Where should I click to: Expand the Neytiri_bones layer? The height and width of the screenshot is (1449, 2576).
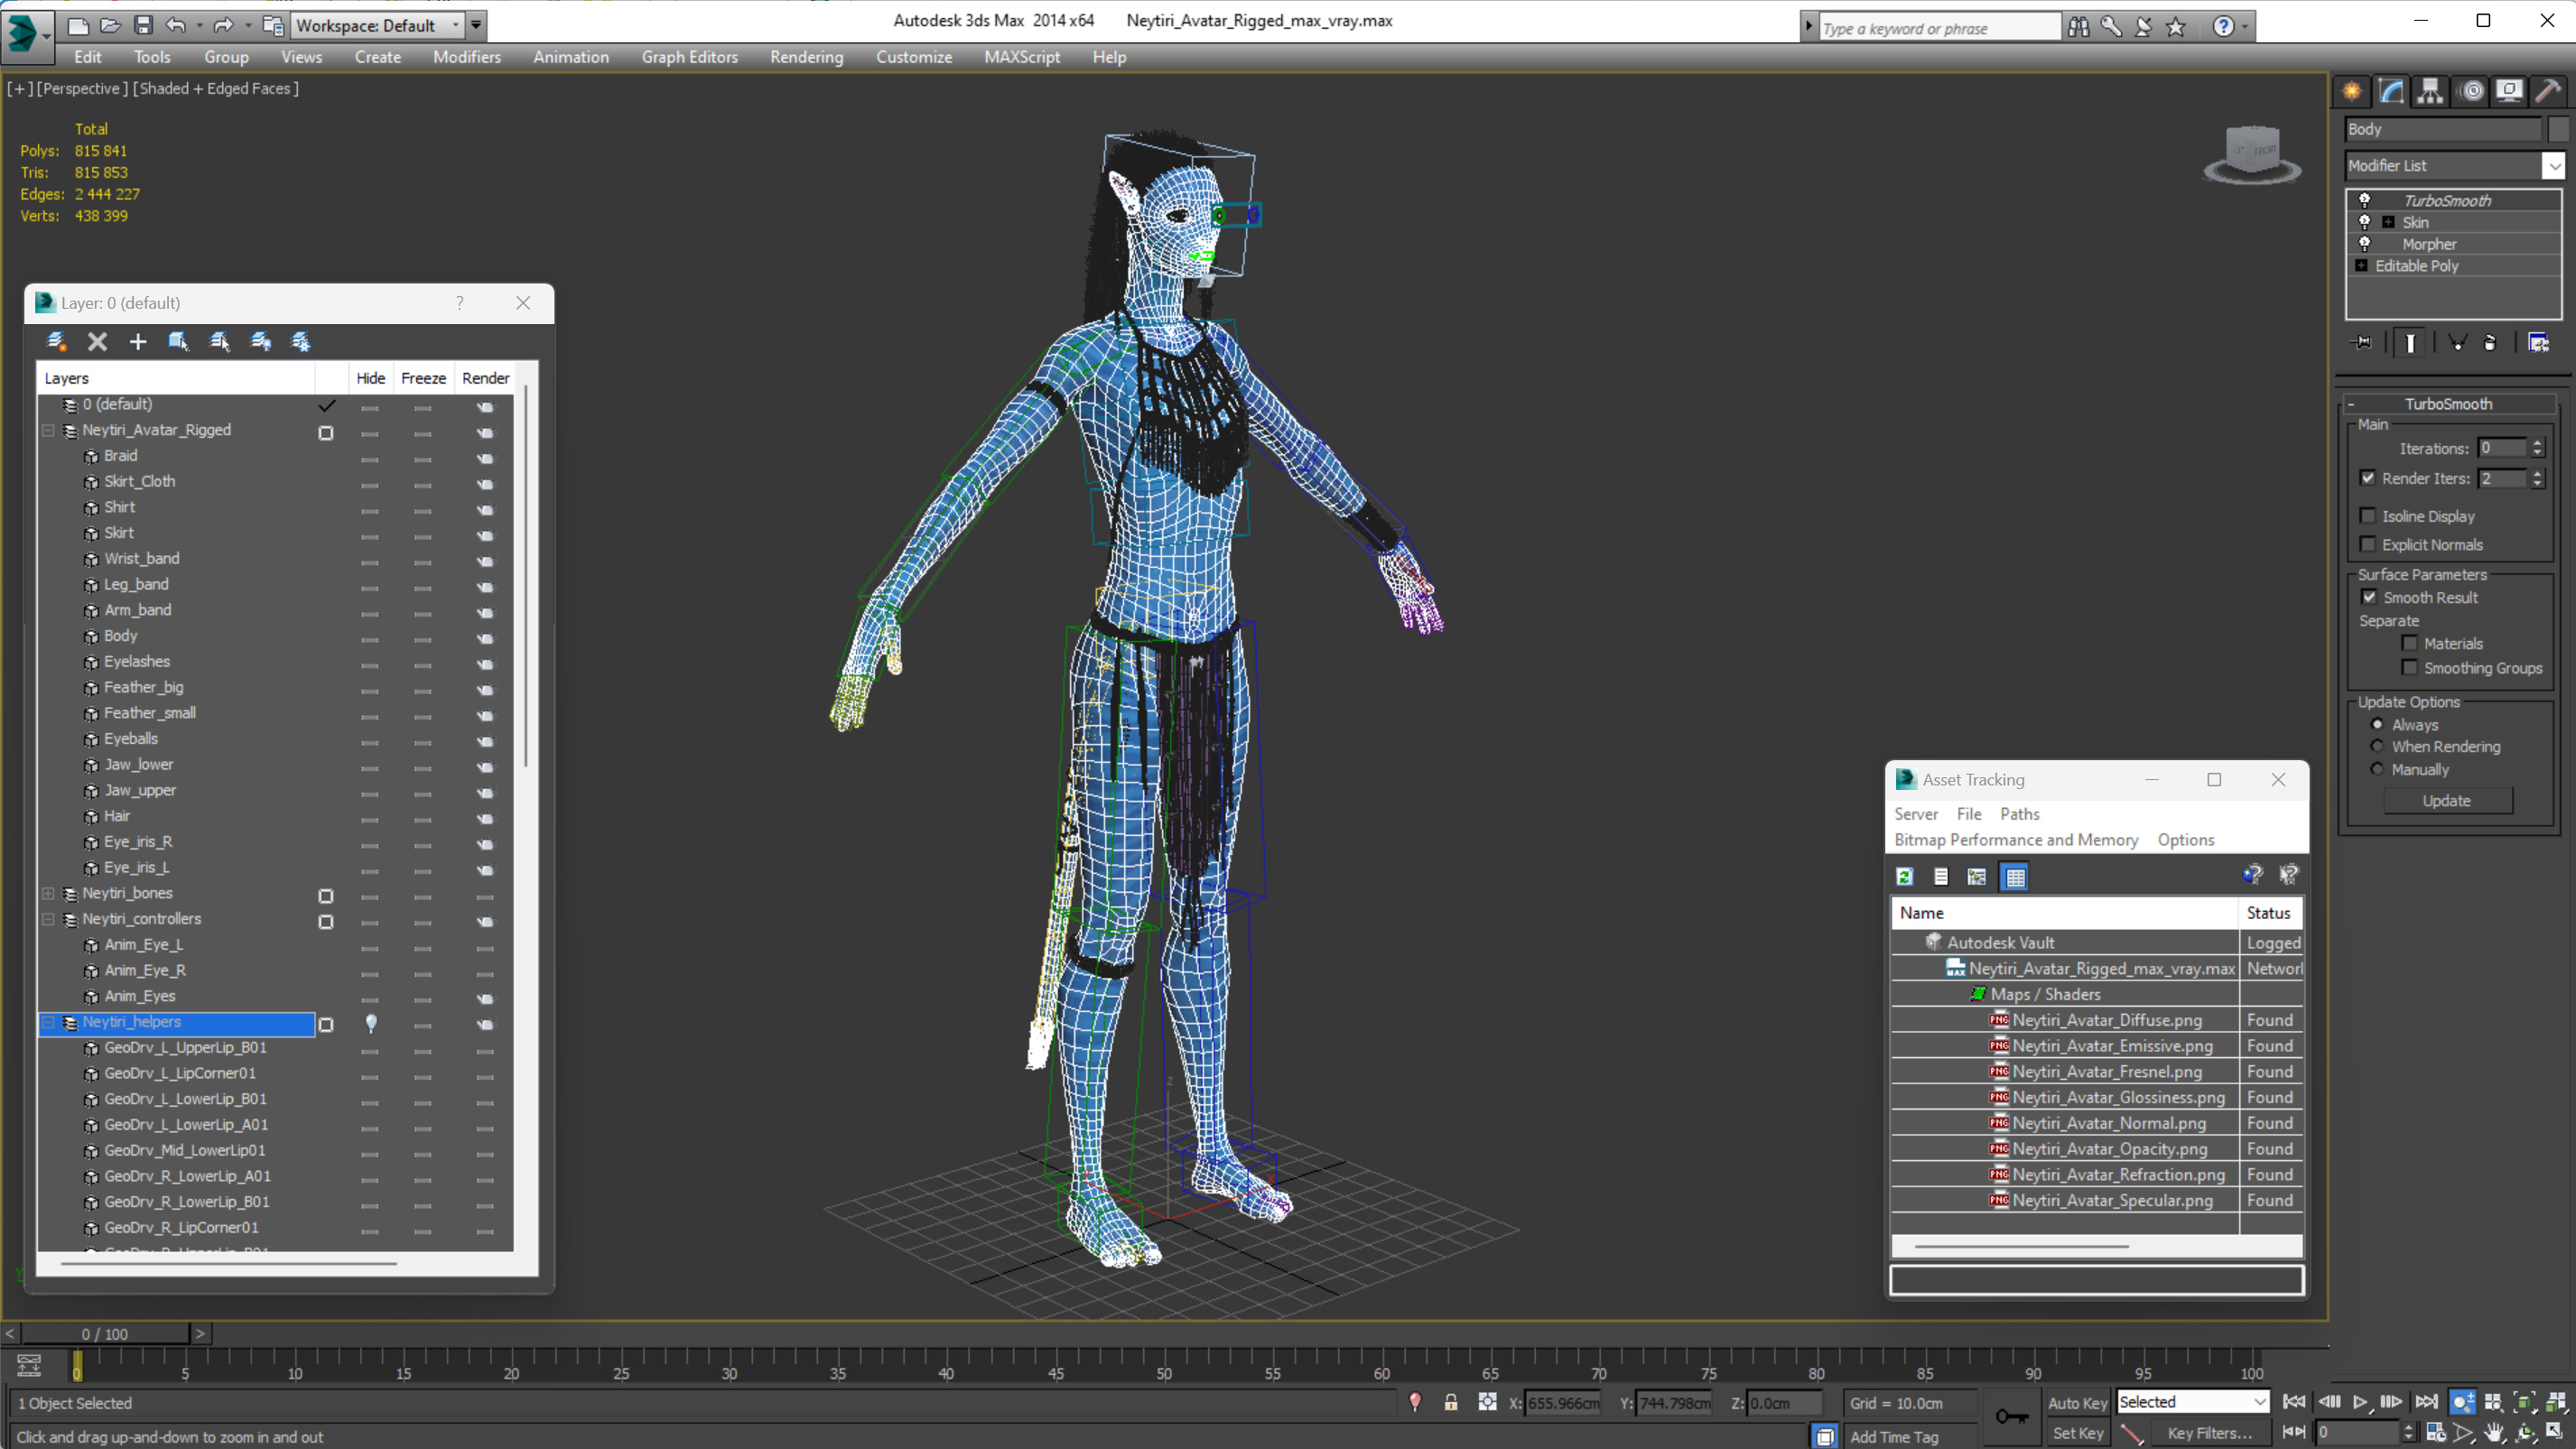click(48, 893)
